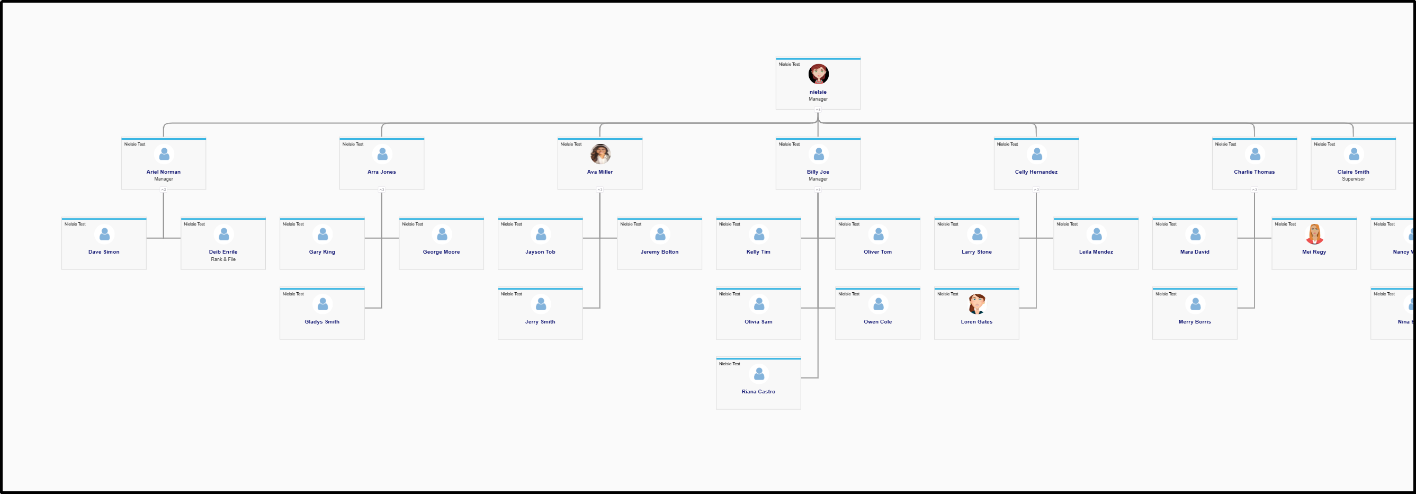1416x495 pixels.
Task: Select the Merry Borris employee card
Action: [x=1195, y=314]
